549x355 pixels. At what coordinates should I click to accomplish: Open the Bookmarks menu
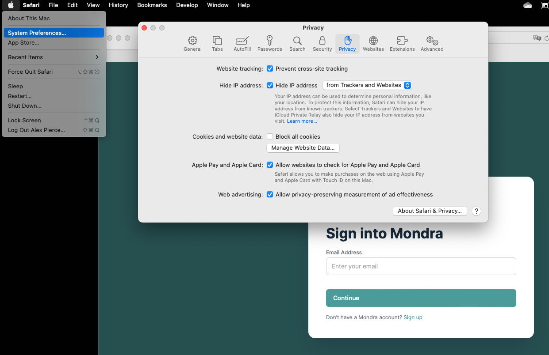[x=152, y=5]
